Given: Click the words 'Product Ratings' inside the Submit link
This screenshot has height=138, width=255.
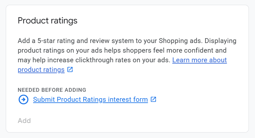Looking at the screenshot, I should tap(81, 99).
